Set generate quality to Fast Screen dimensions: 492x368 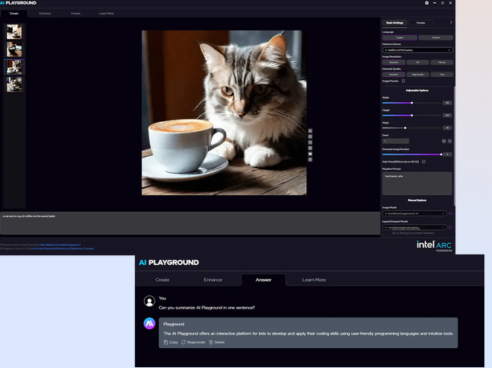pyautogui.click(x=442, y=75)
